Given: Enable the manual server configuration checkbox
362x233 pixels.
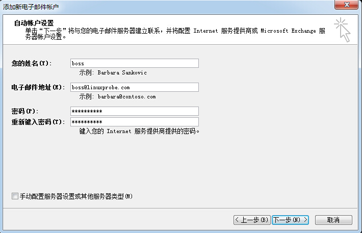Looking at the screenshot, I should (15, 196).
